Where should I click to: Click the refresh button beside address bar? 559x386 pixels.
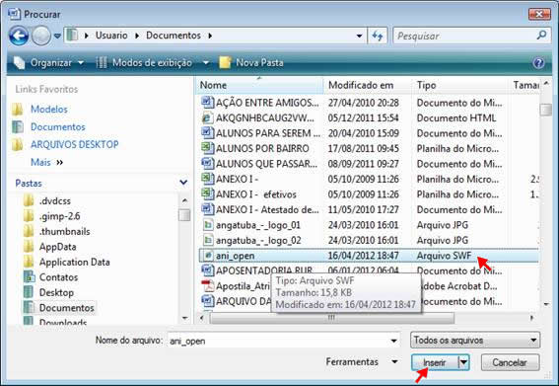(x=378, y=36)
